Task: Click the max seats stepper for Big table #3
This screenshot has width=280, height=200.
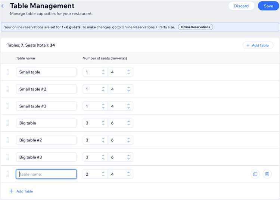Action: [x=128, y=157]
